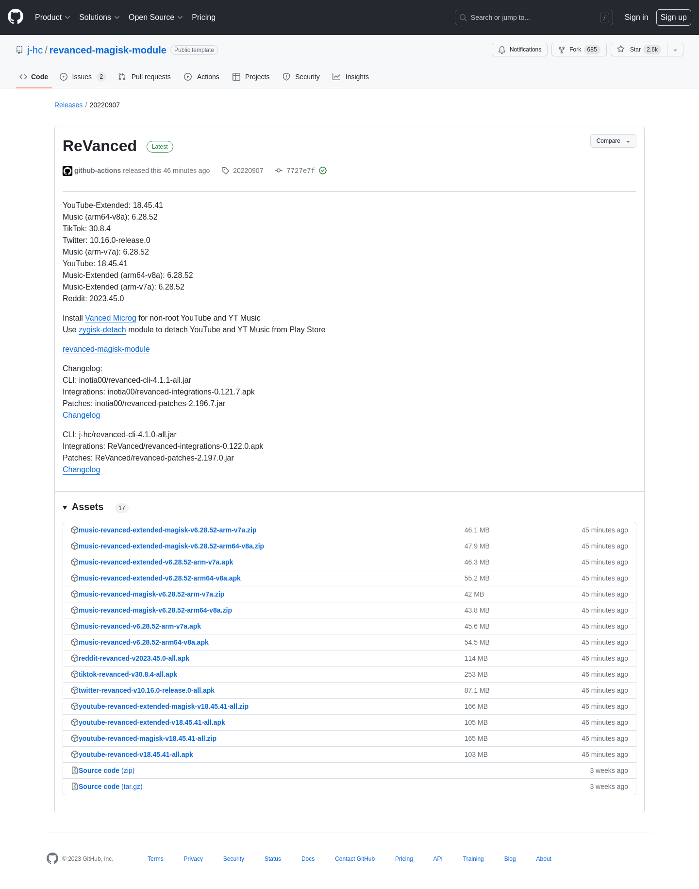Click the verified commit checkmark icon
The height and width of the screenshot is (889, 699).
pyautogui.click(x=323, y=171)
